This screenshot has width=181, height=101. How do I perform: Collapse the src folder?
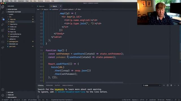(x=10, y=17)
